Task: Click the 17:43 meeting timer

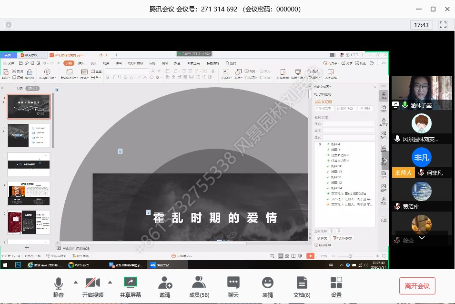Action: tap(421, 25)
